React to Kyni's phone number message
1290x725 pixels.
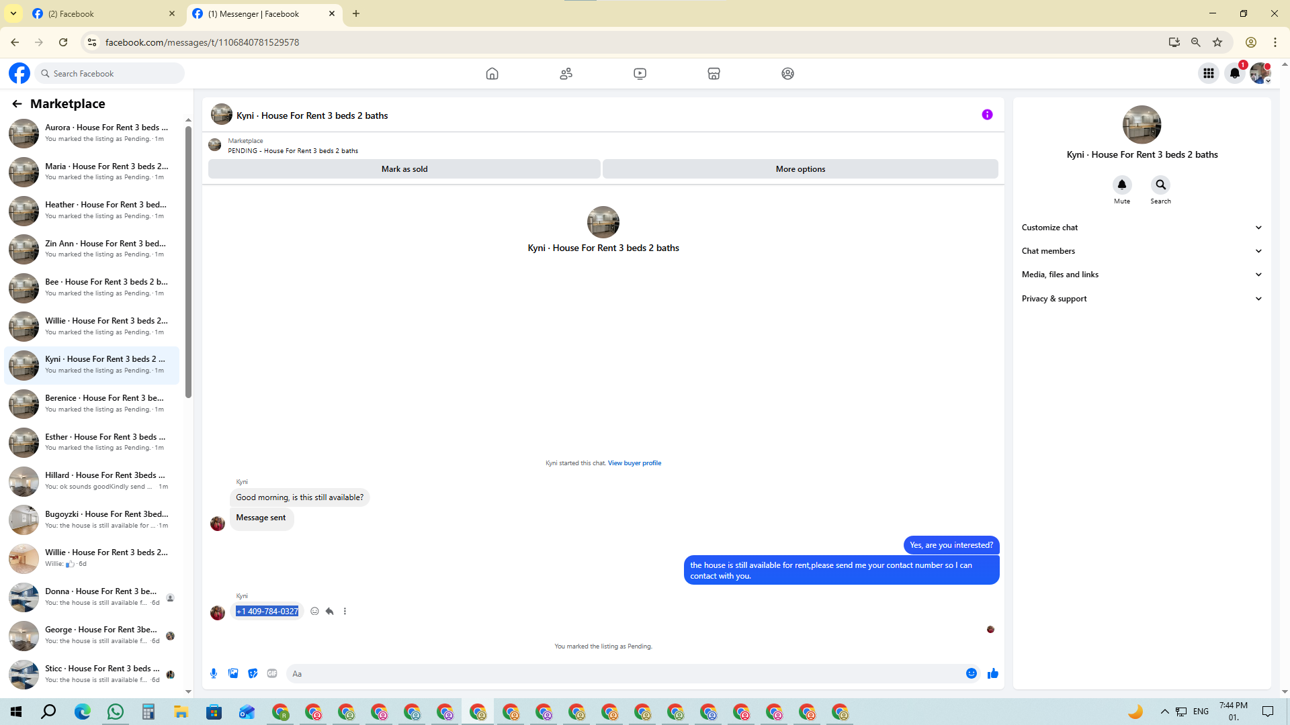click(x=314, y=611)
